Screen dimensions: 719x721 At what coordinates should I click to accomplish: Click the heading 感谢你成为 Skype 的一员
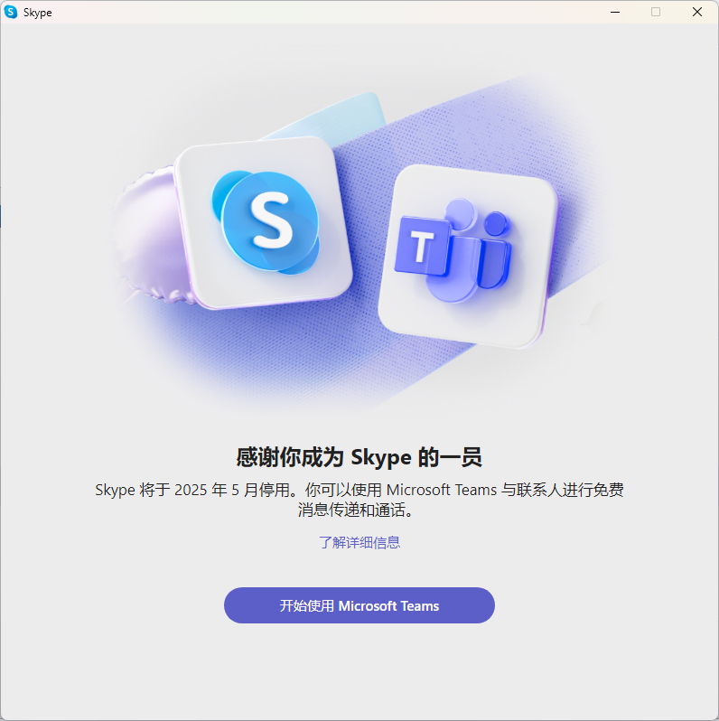(x=359, y=457)
